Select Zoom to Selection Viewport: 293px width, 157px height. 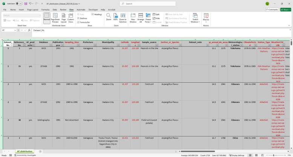click(123, 18)
